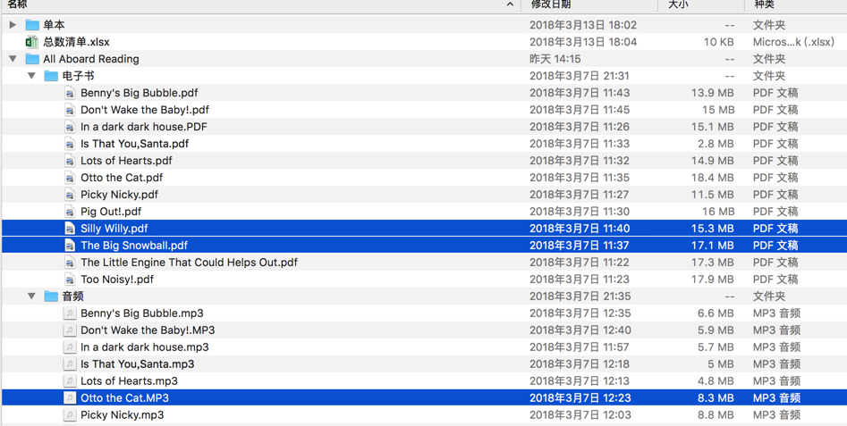Select file name Picky Nicky.mp3
Viewport: 847px width, 426px height.
(x=122, y=415)
